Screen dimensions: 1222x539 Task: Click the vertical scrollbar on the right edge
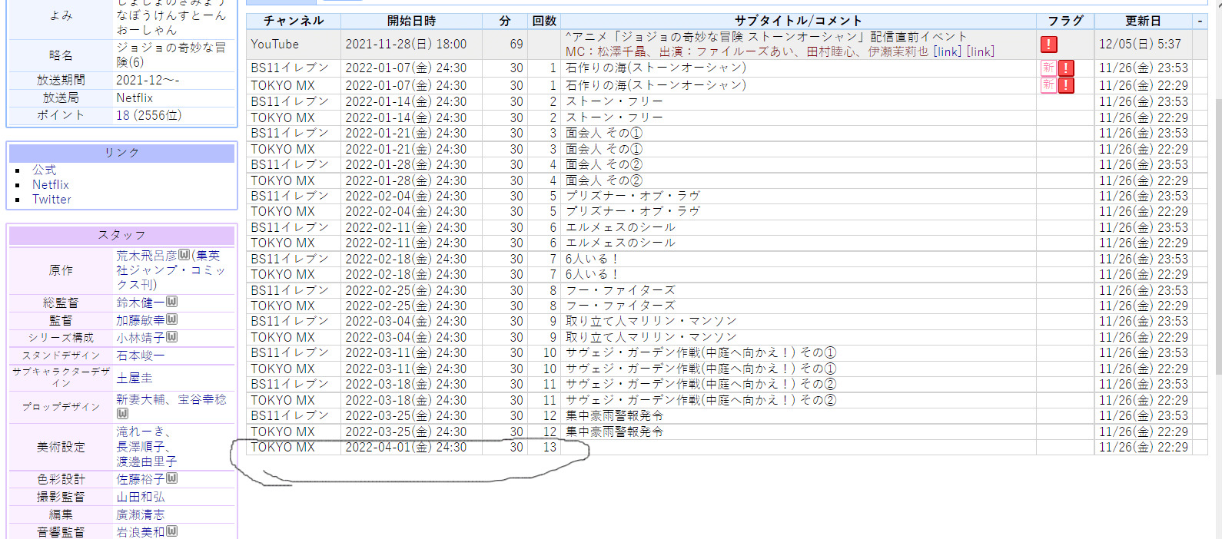1216,230
